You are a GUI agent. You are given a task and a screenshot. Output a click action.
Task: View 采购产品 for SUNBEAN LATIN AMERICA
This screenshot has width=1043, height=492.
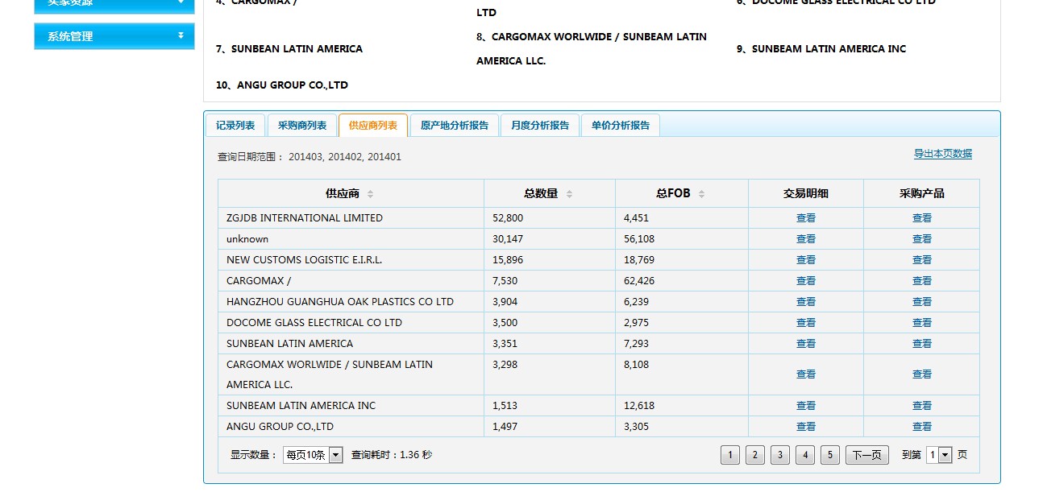tap(922, 344)
